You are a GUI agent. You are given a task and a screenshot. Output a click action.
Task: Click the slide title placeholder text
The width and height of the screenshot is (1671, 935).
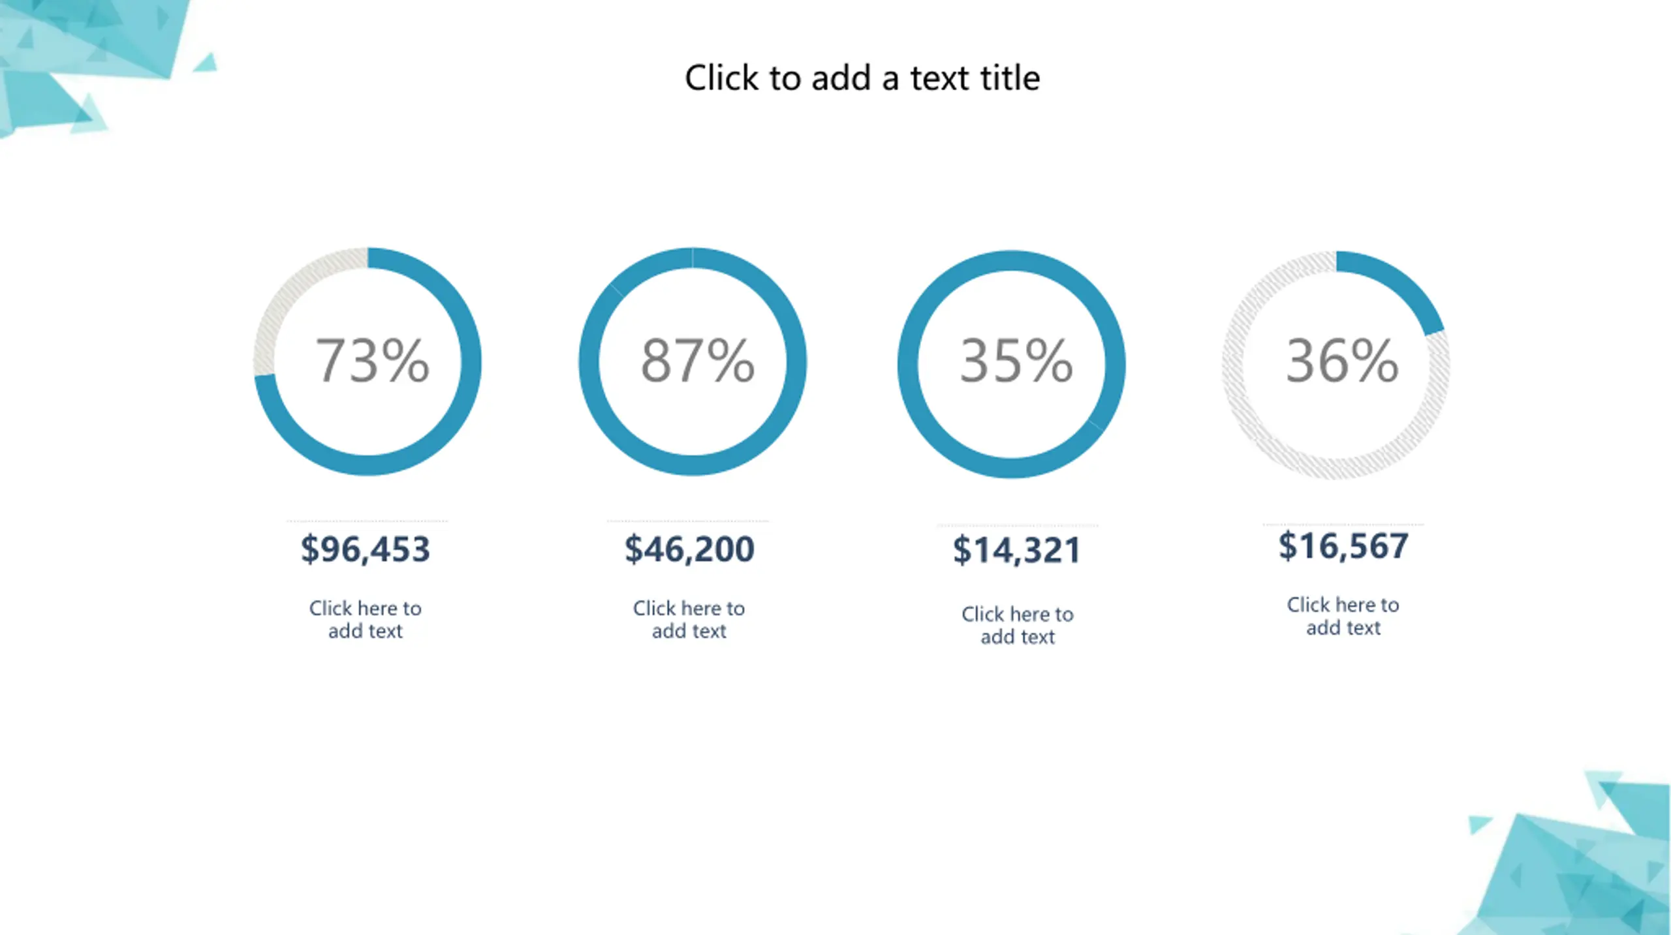862,78
